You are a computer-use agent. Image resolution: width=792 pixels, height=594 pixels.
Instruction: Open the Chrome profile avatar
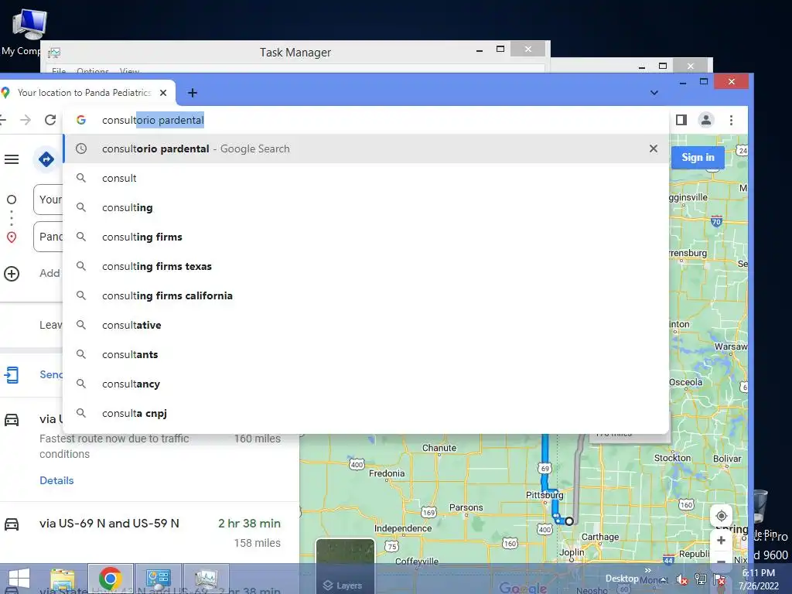click(705, 120)
